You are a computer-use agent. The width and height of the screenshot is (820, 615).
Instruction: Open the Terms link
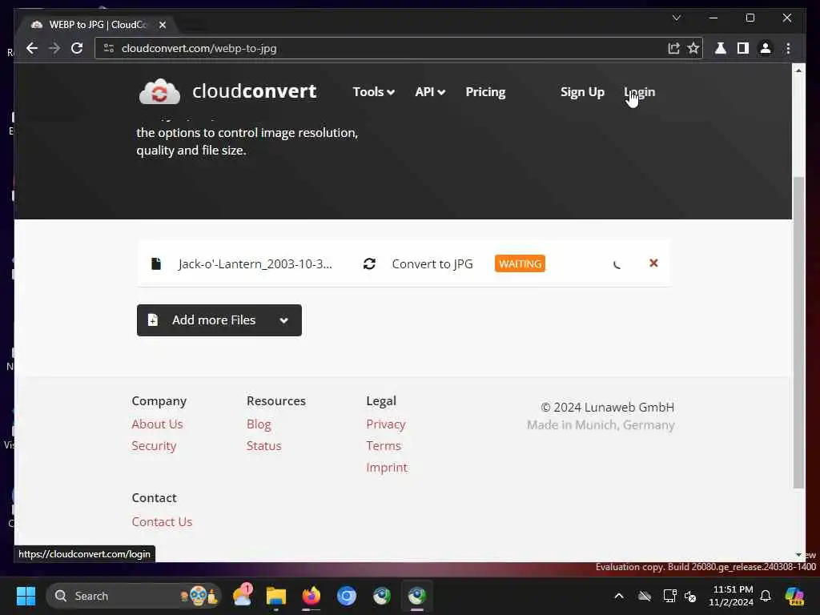pyautogui.click(x=384, y=446)
